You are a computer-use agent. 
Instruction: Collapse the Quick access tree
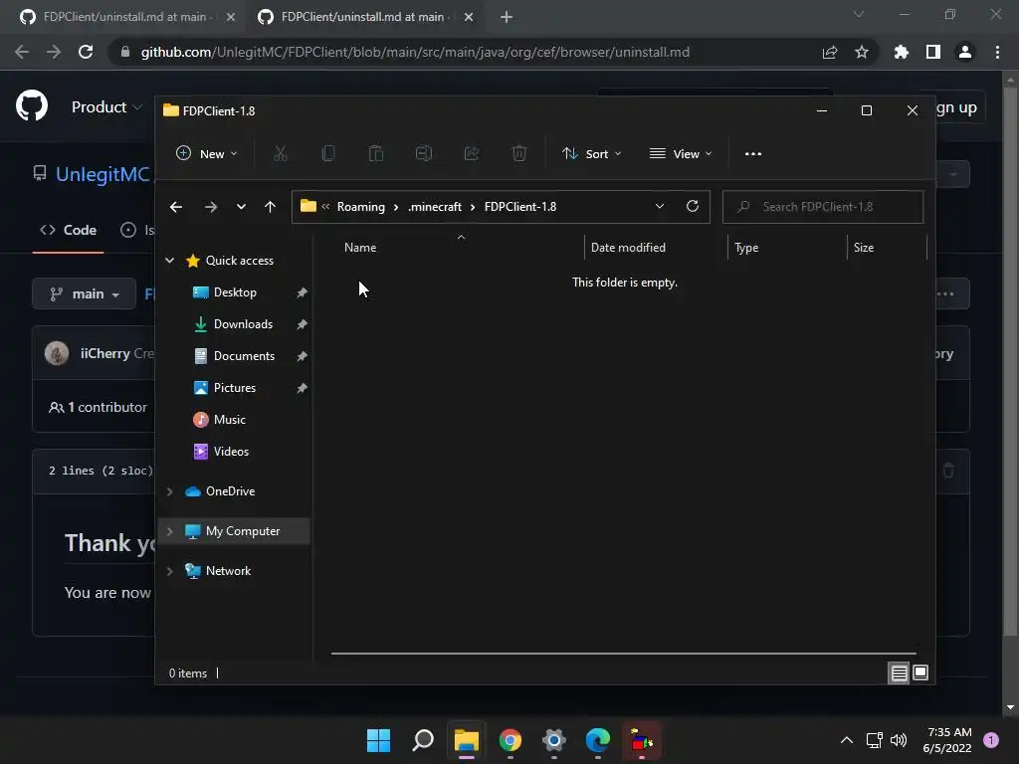click(x=169, y=261)
